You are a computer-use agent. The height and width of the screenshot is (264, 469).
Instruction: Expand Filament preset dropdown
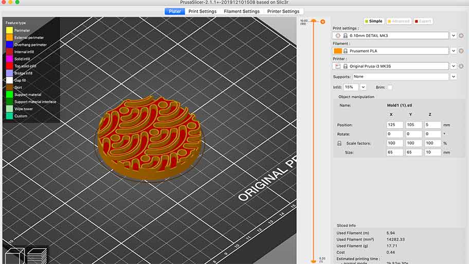(x=454, y=51)
